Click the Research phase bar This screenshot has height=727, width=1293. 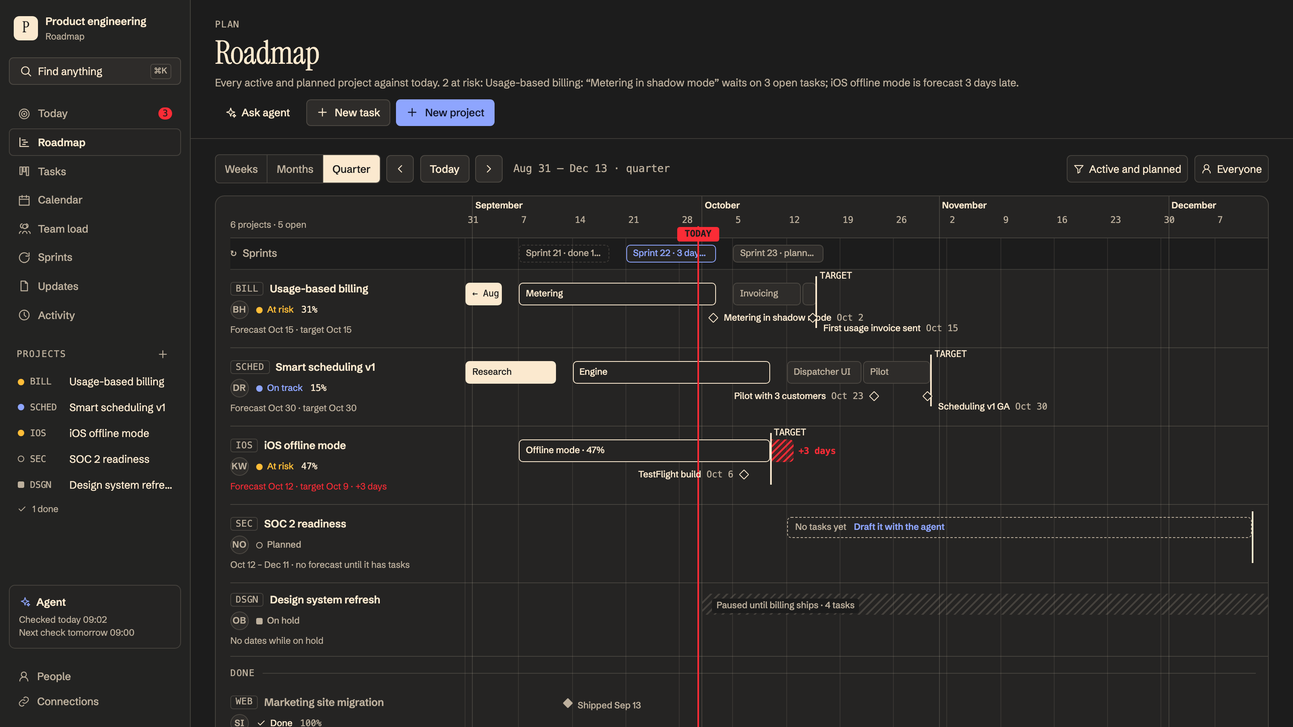click(x=510, y=372)
